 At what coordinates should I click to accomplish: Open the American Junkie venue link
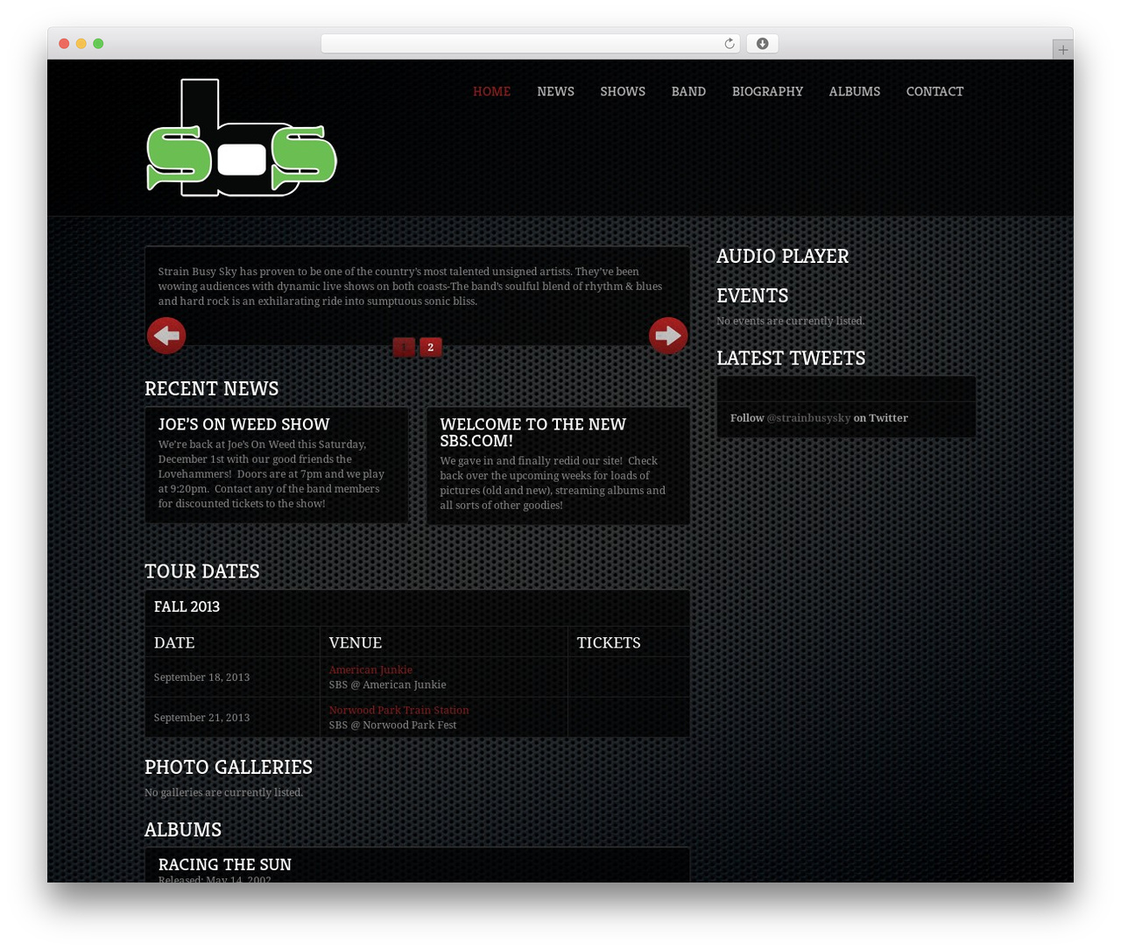pyautogui.click(x=370, y=670)
